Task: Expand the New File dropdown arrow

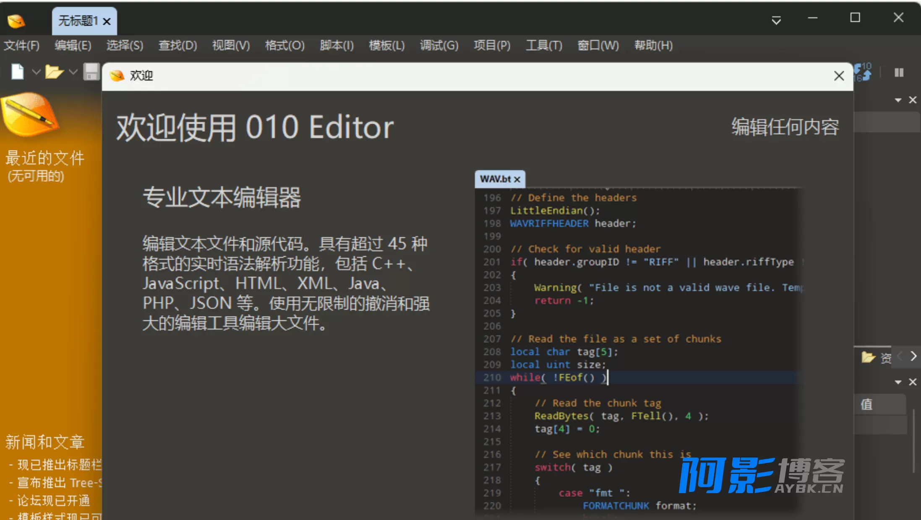Action: 37,72
